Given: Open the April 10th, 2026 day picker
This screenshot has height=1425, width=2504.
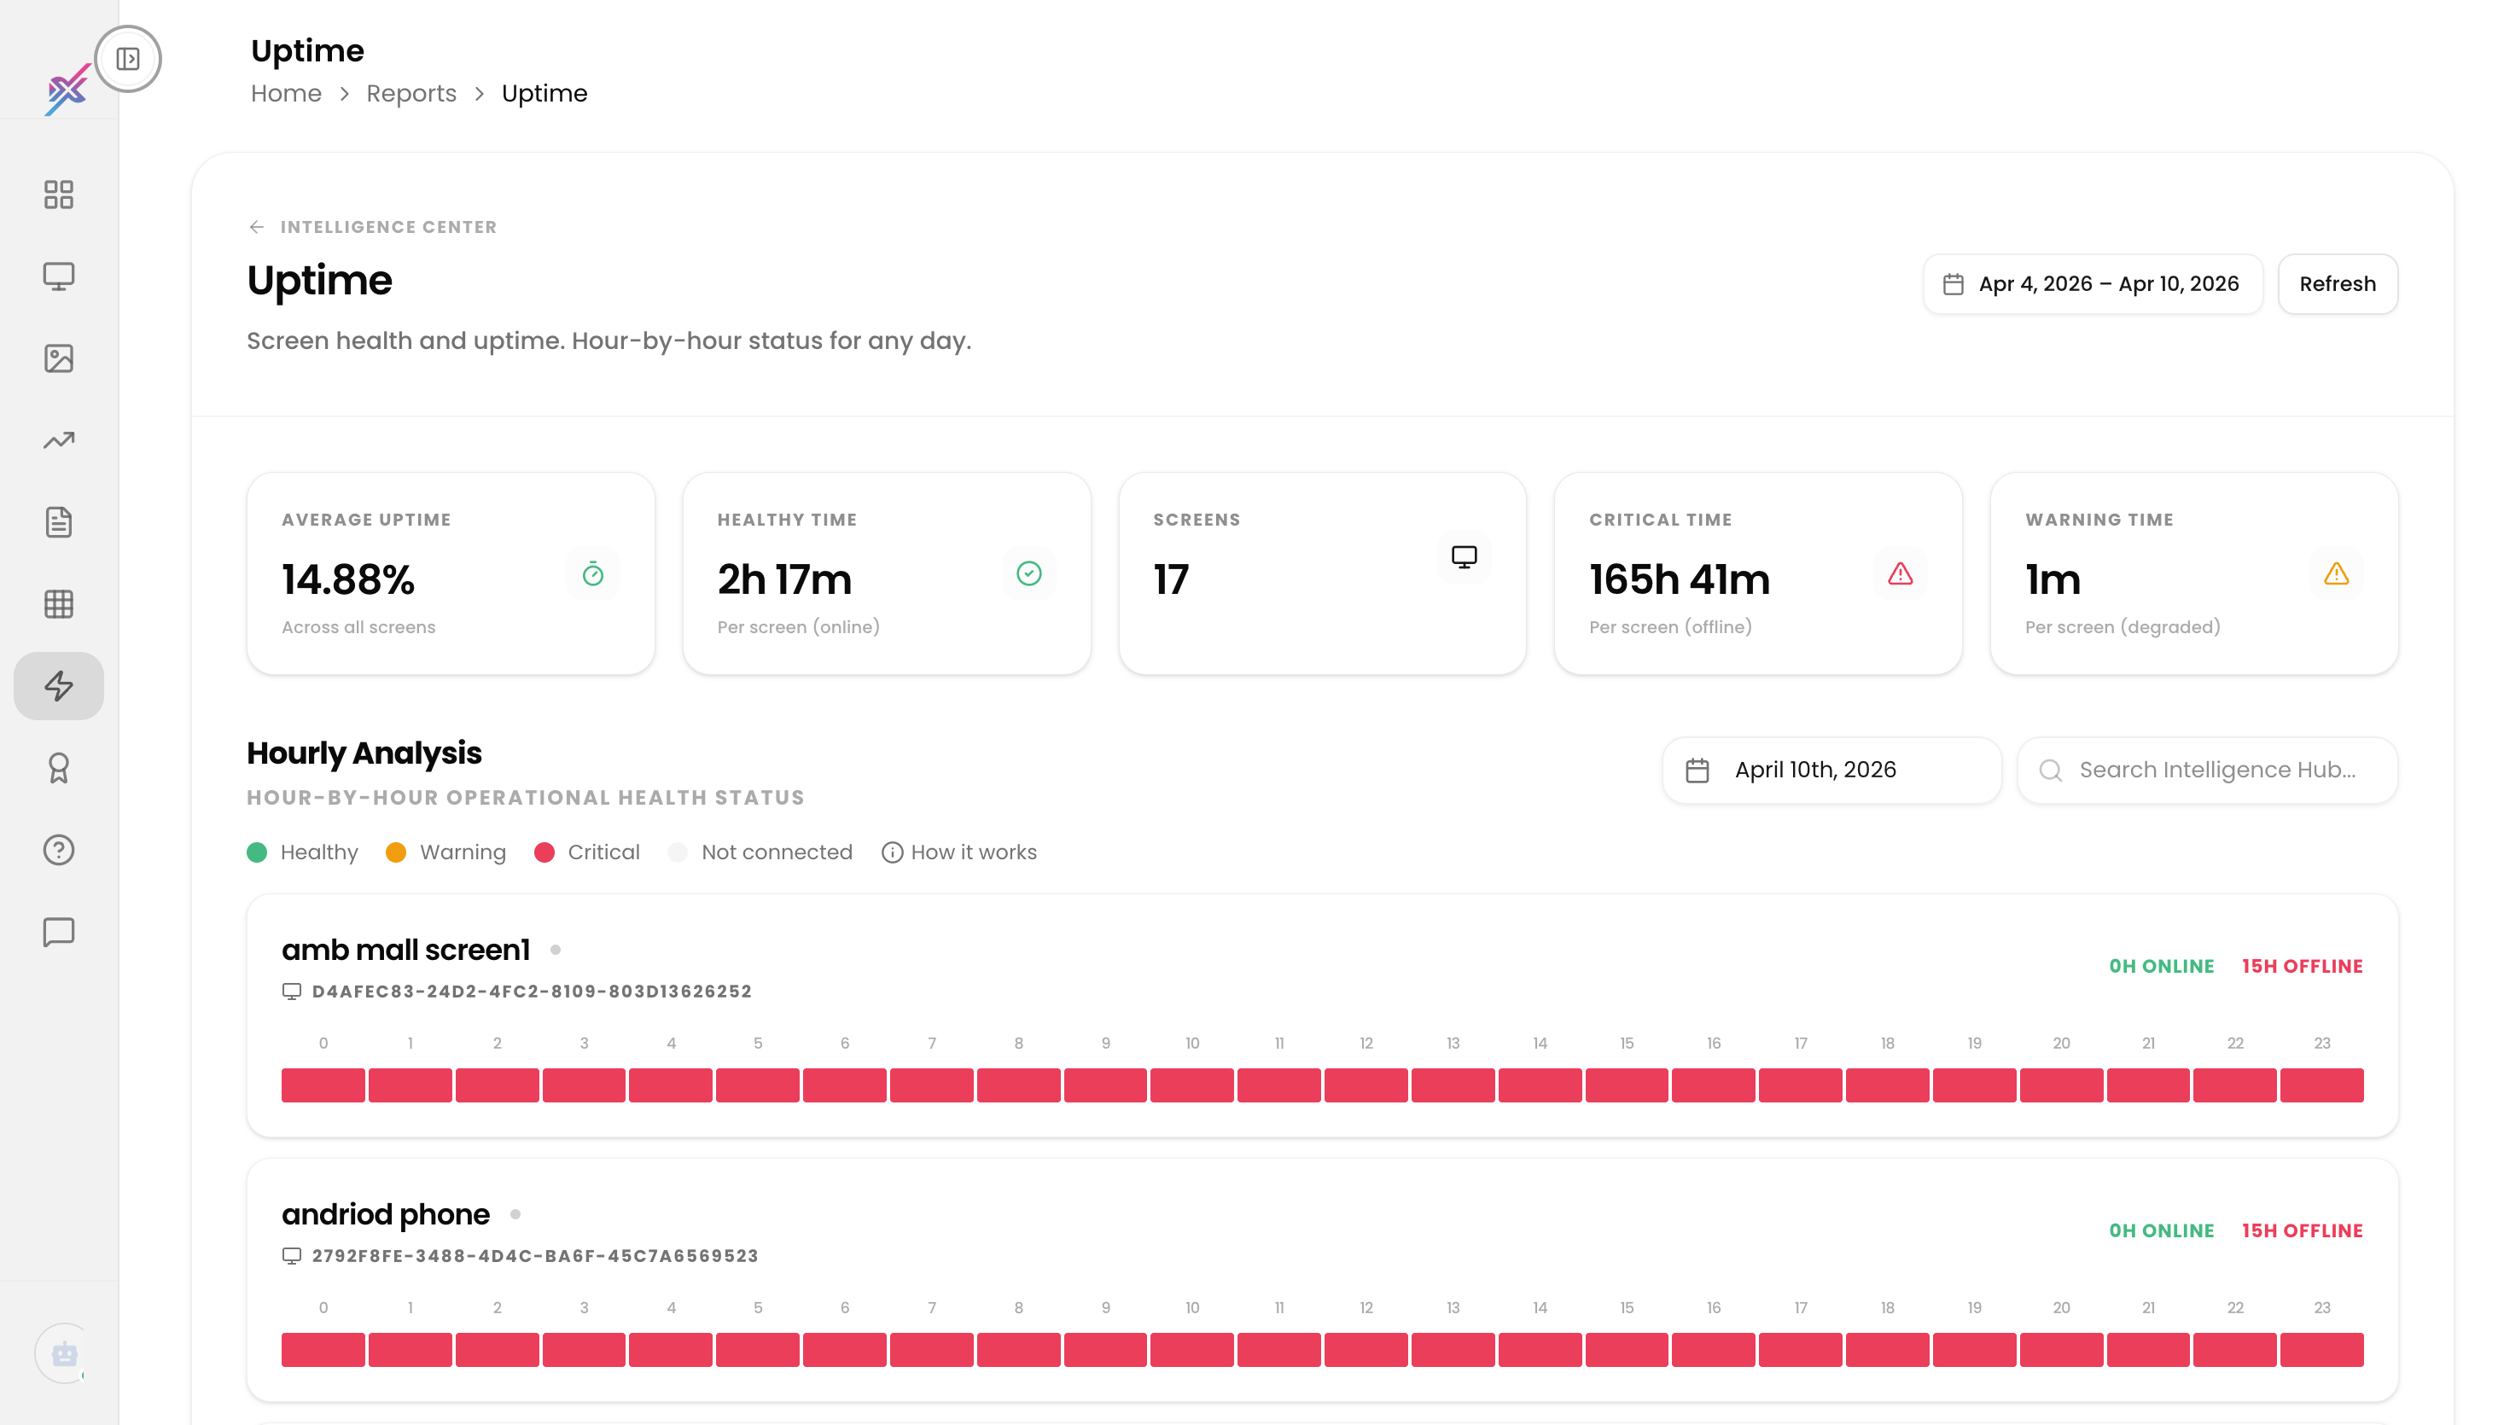Looking at the screenshot, I should coord(1831,771).
